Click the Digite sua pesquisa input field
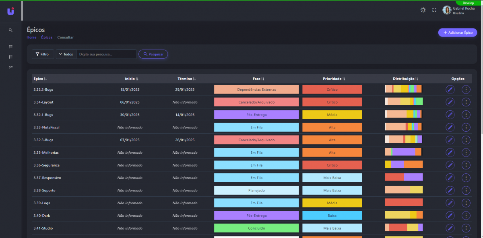This screenshot has height=238, width=483. (x=106, y=54)
